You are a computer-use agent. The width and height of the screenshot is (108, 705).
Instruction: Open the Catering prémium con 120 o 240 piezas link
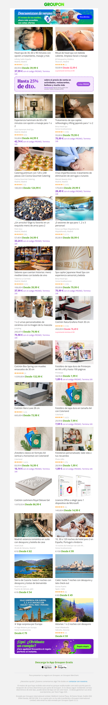(32, 174)
